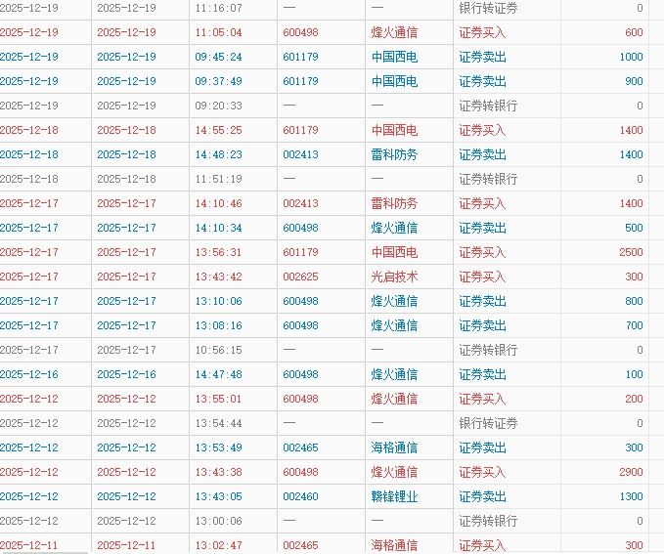Click the 09:20:33 transfer time
The height and width of the screenshot is (554, 664).
click(x=218, y=106)
